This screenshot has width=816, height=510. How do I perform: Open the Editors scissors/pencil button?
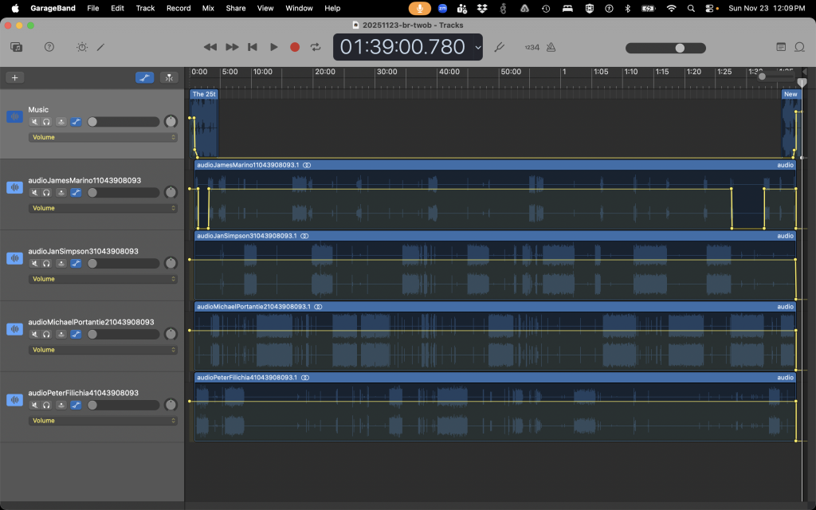101,47
